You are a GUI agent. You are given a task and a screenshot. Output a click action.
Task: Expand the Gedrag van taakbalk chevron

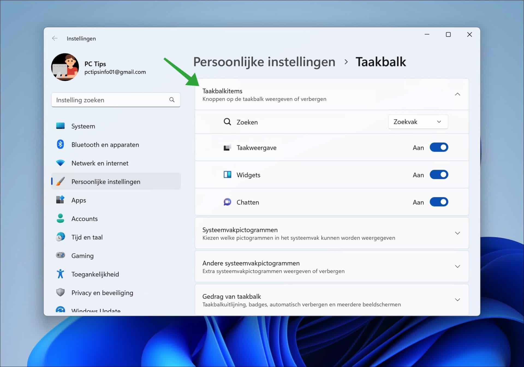457,299
